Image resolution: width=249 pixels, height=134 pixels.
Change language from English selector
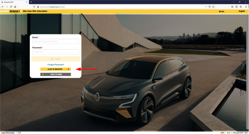point(242,11)
